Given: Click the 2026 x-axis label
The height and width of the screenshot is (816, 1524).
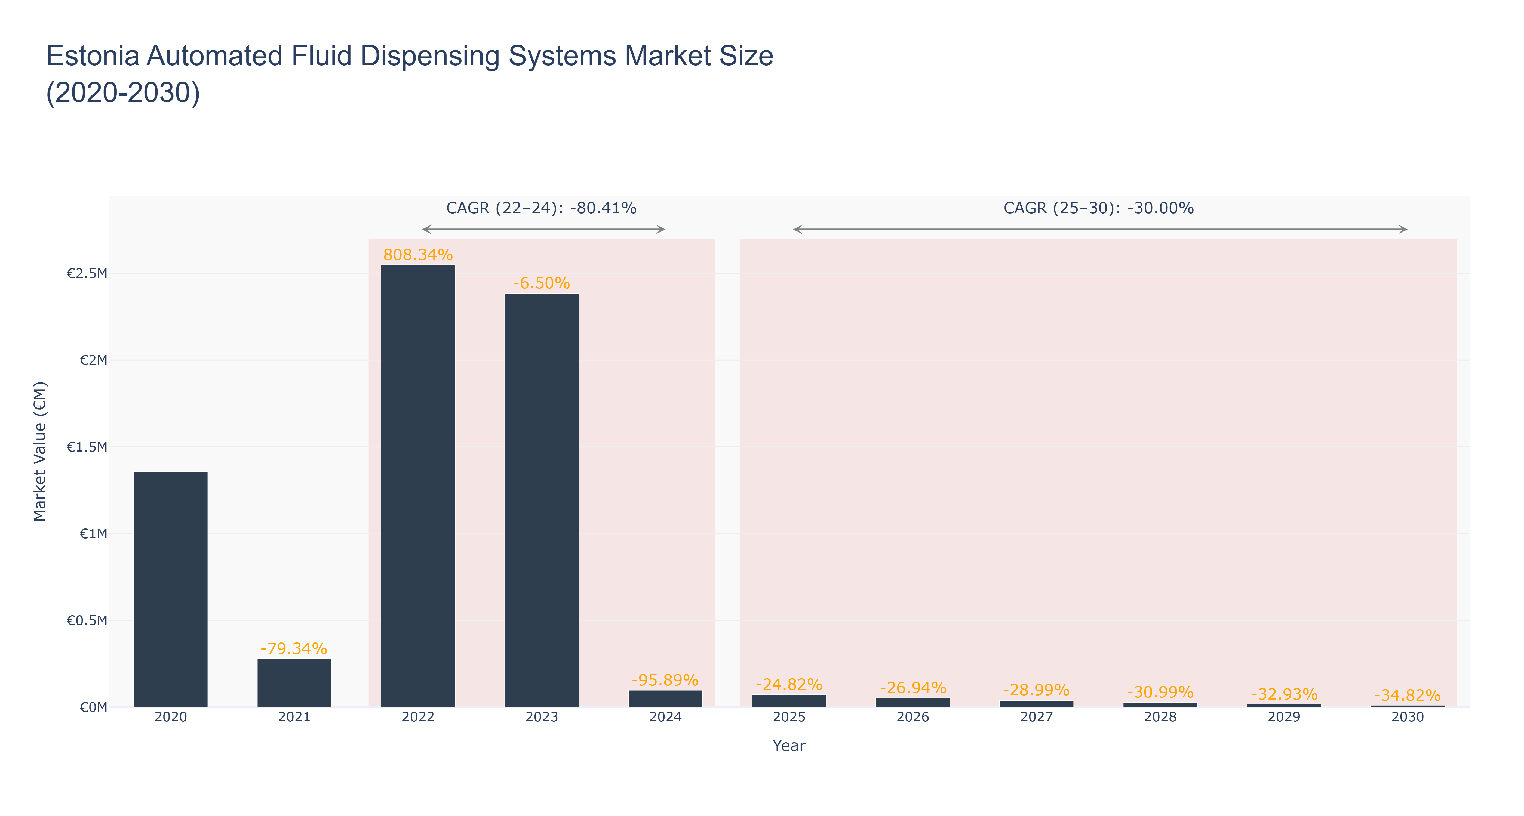Looking at the screenshot, I should [x=913, y=717].
